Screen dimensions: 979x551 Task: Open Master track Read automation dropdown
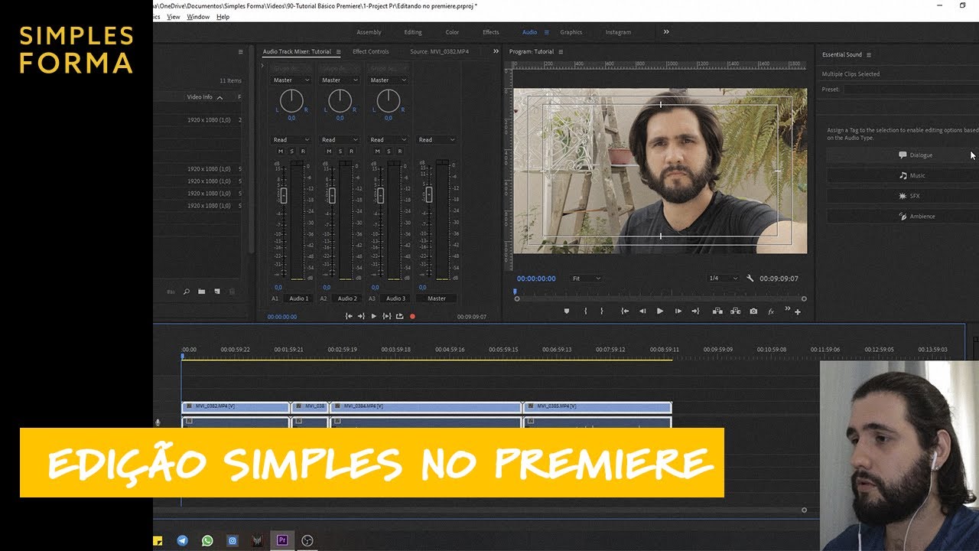[x=437, y=140]
